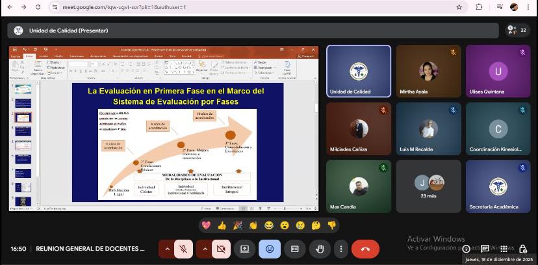Screen dimensions: 538x265
Task: Open the video settings arrow beside the camera
Action: [203, 249]
